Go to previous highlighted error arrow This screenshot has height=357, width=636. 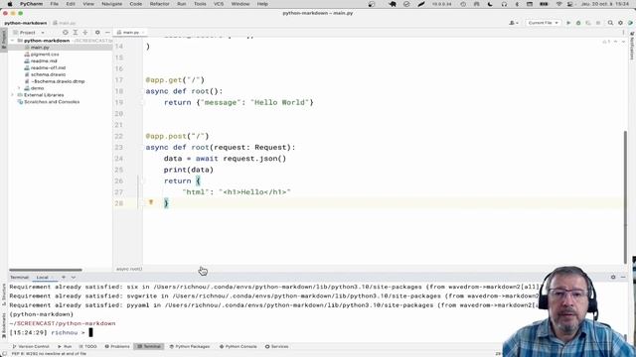[616, 42]
